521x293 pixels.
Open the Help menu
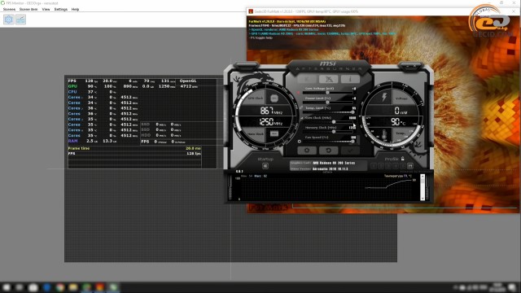(75, 9)
